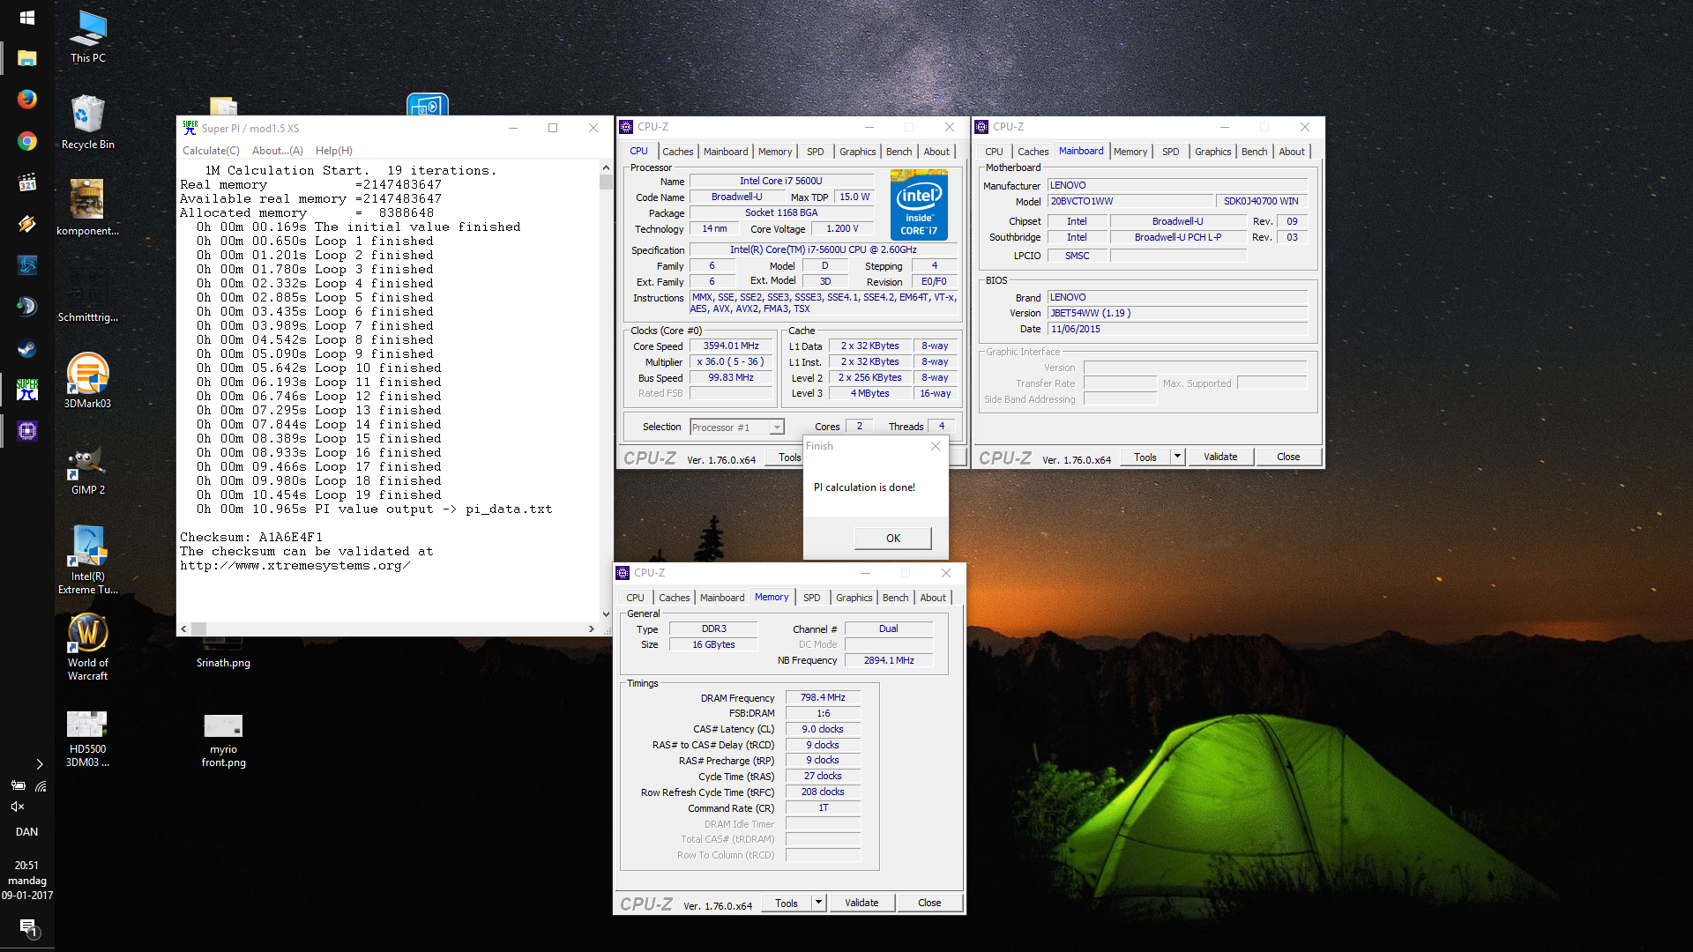
Task: Click the muted volume tray icon
Action: tap(17, 807)
